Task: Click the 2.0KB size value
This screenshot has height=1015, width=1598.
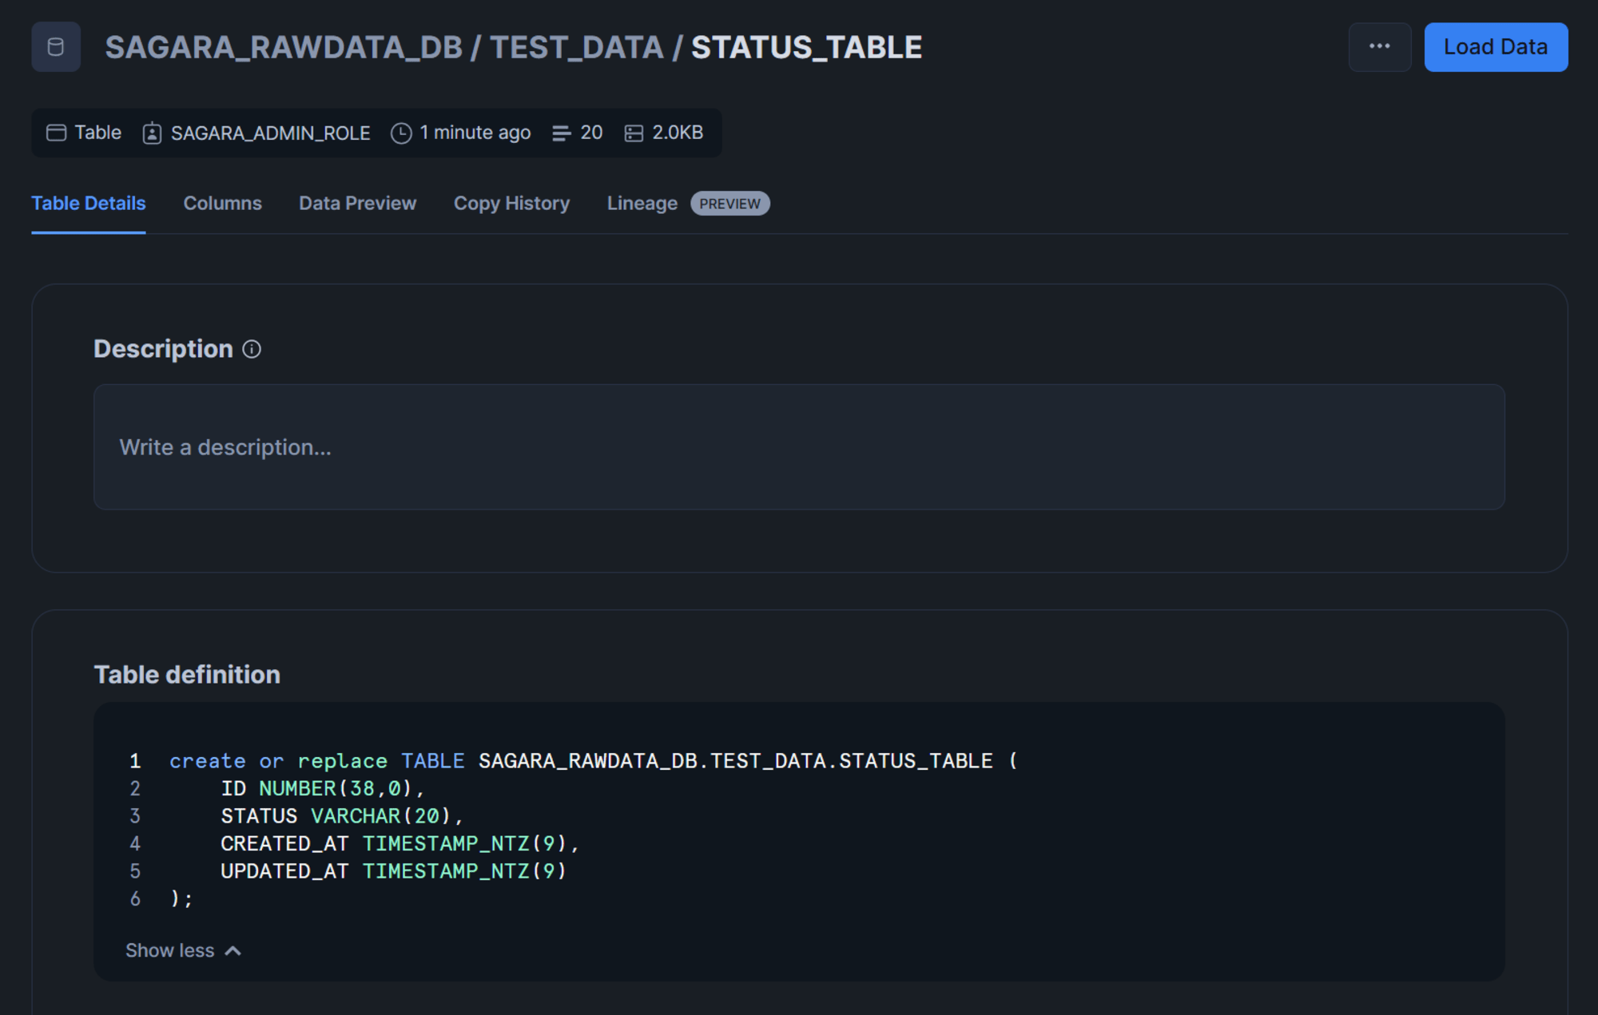Action: tap(678, 133)
